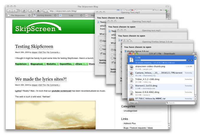Select the enabled Save radio in second Test.mp3 dialog
200x136 pixels.
pyautogui.click(x=112, y=58)
